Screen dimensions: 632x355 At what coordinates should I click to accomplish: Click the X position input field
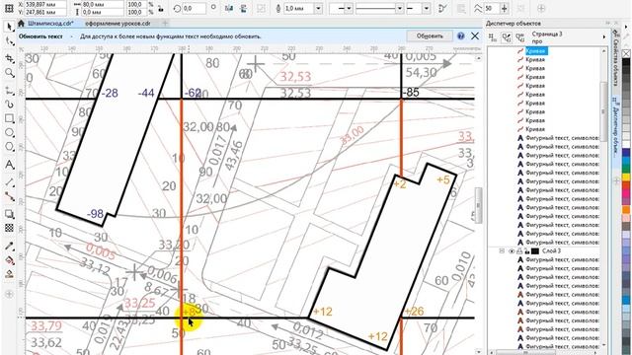pyautogui.click(x=45, y=4)
